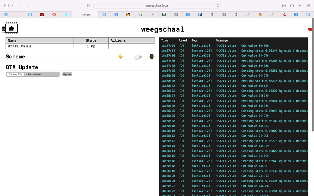Image resolution: width=314 pixels, height=196 pixels.
Task: Click the OTA Update heading
Action: pos(22,67)
